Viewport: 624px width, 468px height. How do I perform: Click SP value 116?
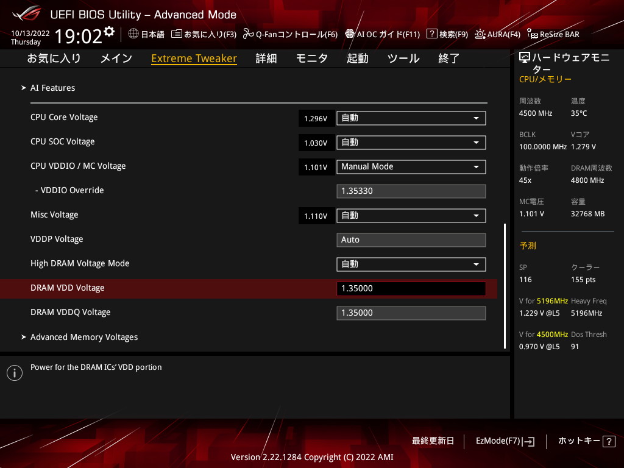pos(525,280)
